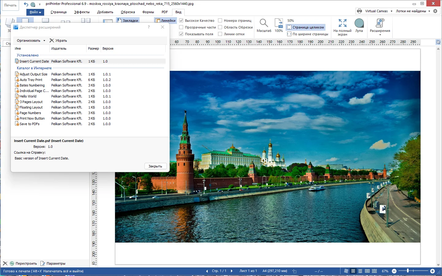Click zoom-out minus icon in status bar
The height and width of the screenshot is (276, 442).
coord(394,271)
